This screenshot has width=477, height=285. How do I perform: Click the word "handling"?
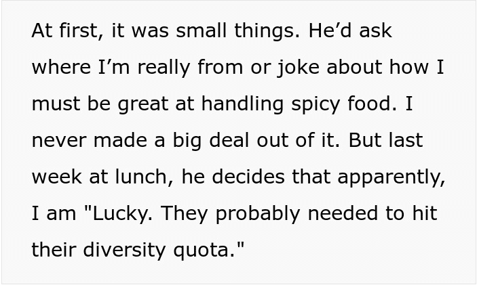click(242, 104)
